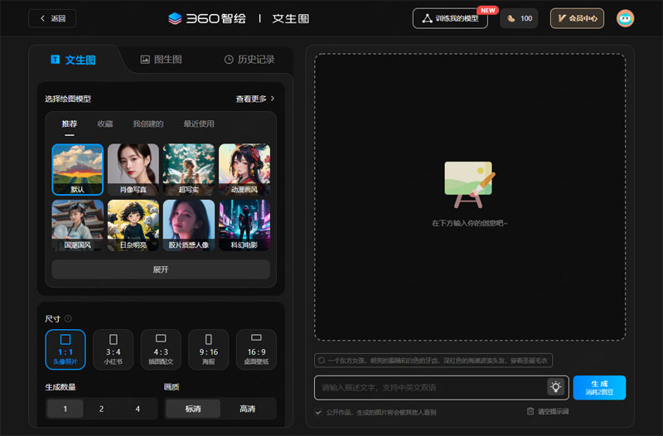Open 查看更多 to view more models
Image resolution: width=663 pixels, height=436 pixels.
[254, 99]
